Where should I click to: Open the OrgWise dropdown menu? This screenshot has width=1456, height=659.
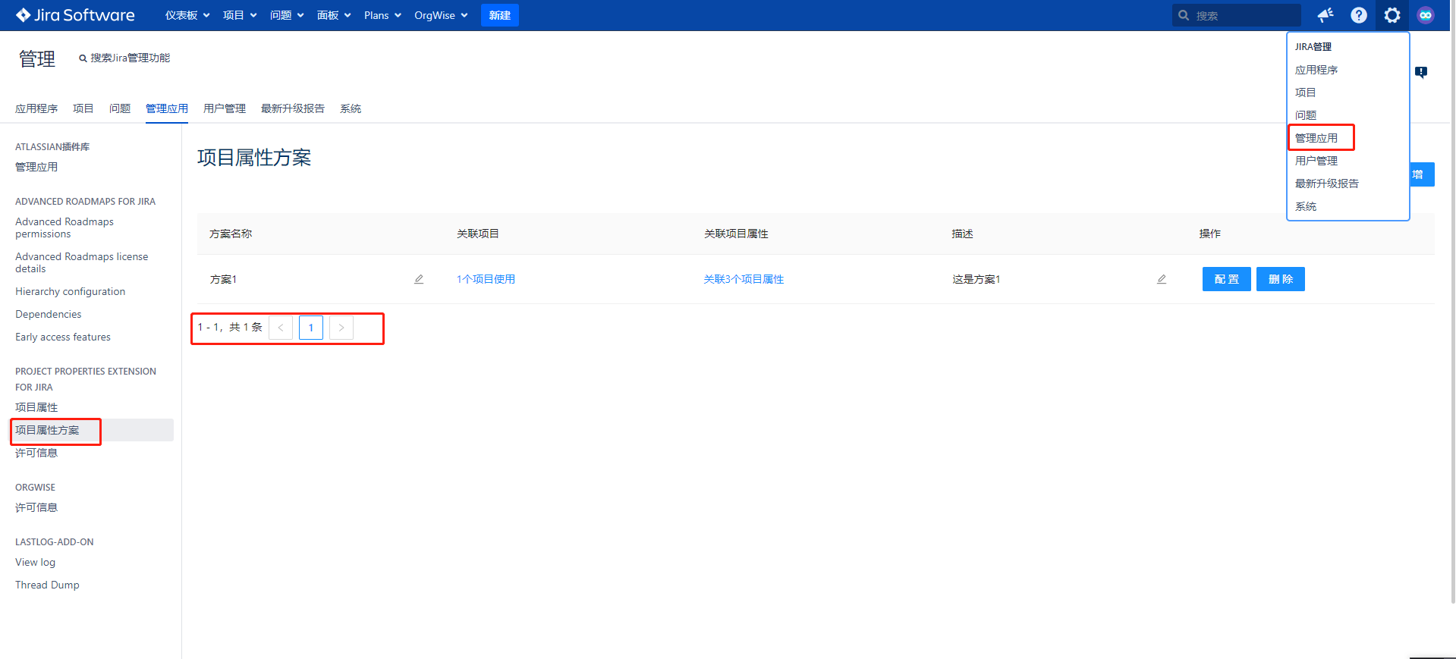(x=440, y=15)
